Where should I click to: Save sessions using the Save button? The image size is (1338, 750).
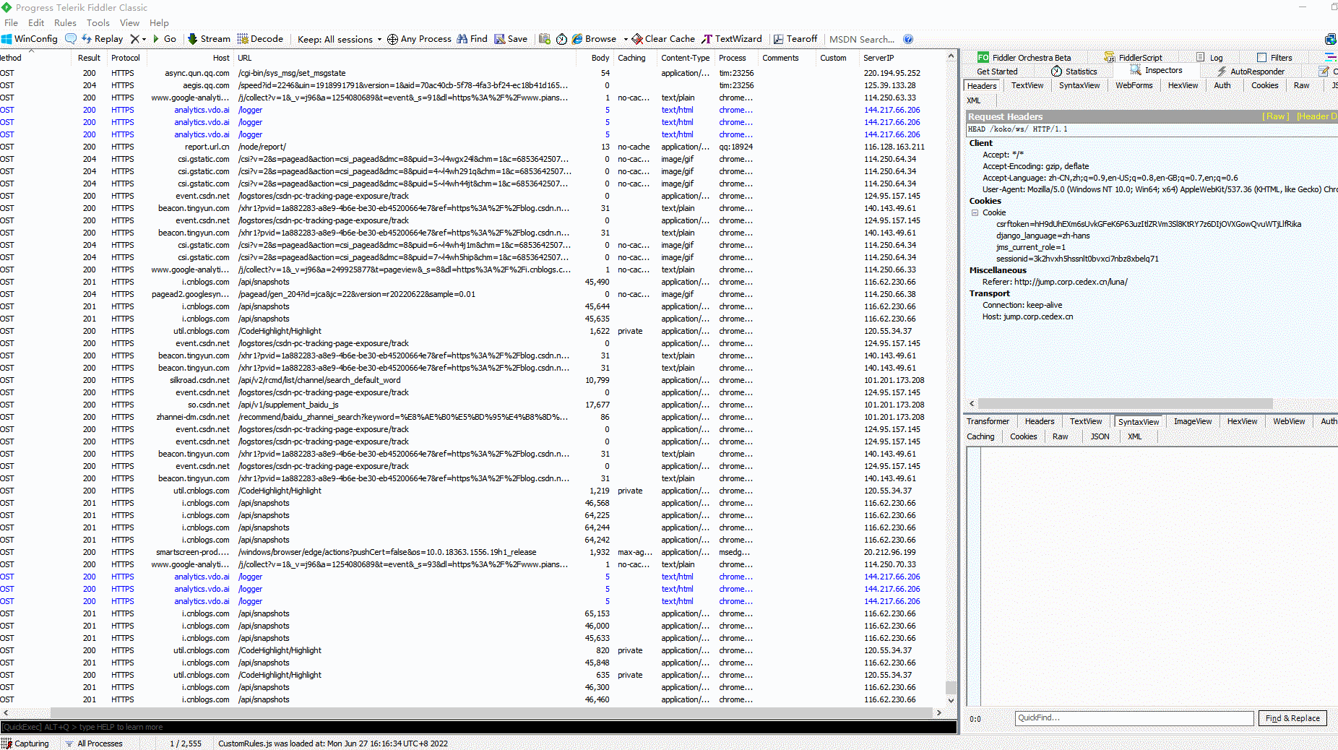point(511,39)
